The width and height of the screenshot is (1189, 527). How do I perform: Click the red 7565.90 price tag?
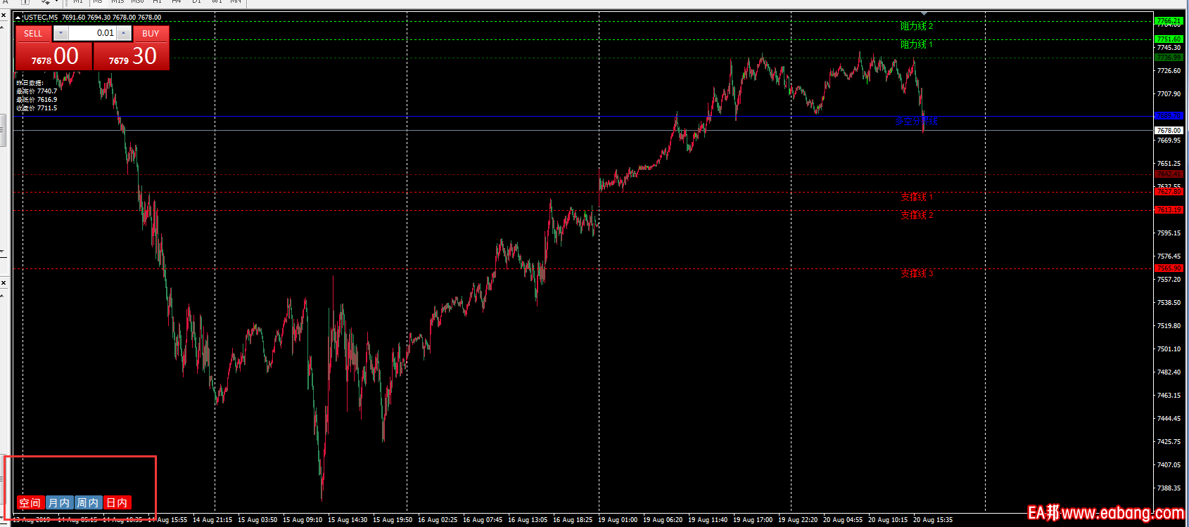[x=1169, y=268]
